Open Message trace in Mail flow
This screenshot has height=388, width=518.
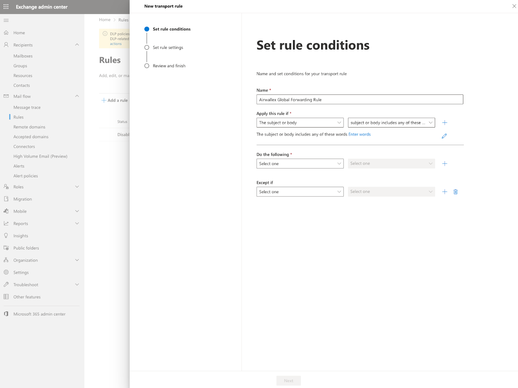click(x=27, y=107)
